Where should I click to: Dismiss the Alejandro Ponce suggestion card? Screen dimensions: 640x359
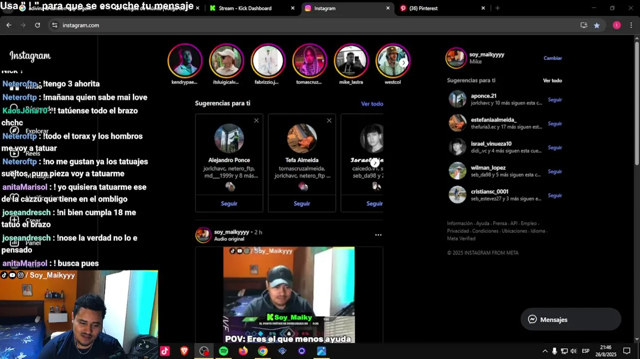pos(256,121)
